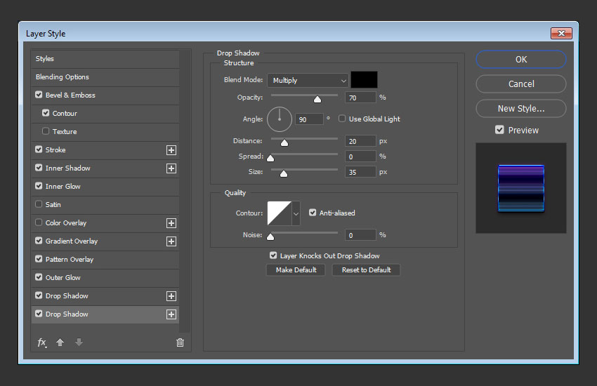Enable the Texture checkbox
The image size is (597, 386).
pos(46,131)
